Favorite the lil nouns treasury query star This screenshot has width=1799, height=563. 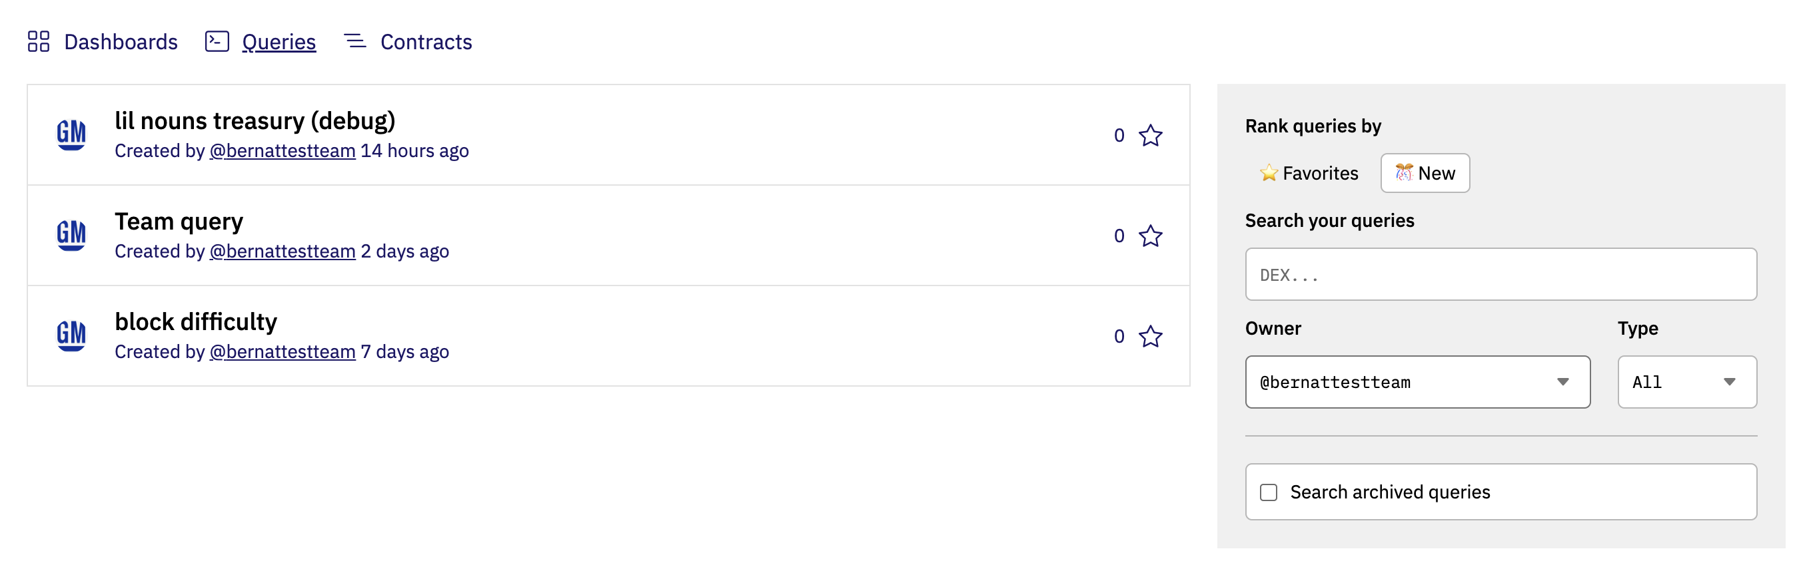point(1150,135)
